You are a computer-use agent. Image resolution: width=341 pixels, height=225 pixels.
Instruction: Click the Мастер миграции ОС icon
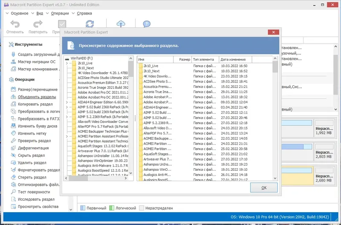pos(14,61)
